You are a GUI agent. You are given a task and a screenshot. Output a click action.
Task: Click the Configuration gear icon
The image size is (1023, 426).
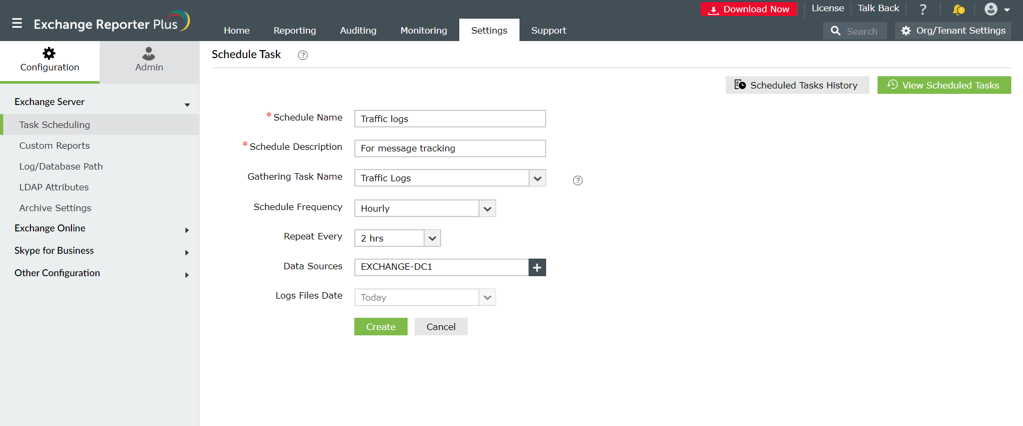pos(49,53)
